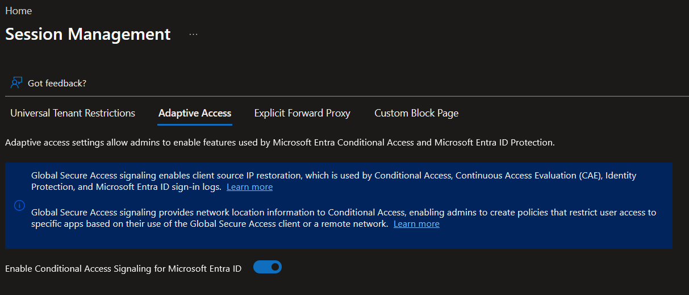Click the Session Management page title
689x295 pixels.
(88, 34)
